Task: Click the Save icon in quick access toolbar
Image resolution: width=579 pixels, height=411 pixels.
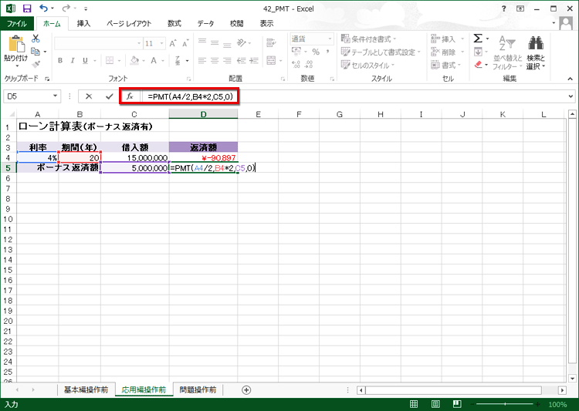Action: pos(27,8)
